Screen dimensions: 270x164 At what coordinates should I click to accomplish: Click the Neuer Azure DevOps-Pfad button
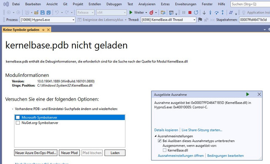[x=35, y=153]
